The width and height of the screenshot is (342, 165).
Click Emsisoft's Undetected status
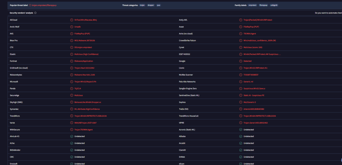pyautogui.click(x=79, y=164)
